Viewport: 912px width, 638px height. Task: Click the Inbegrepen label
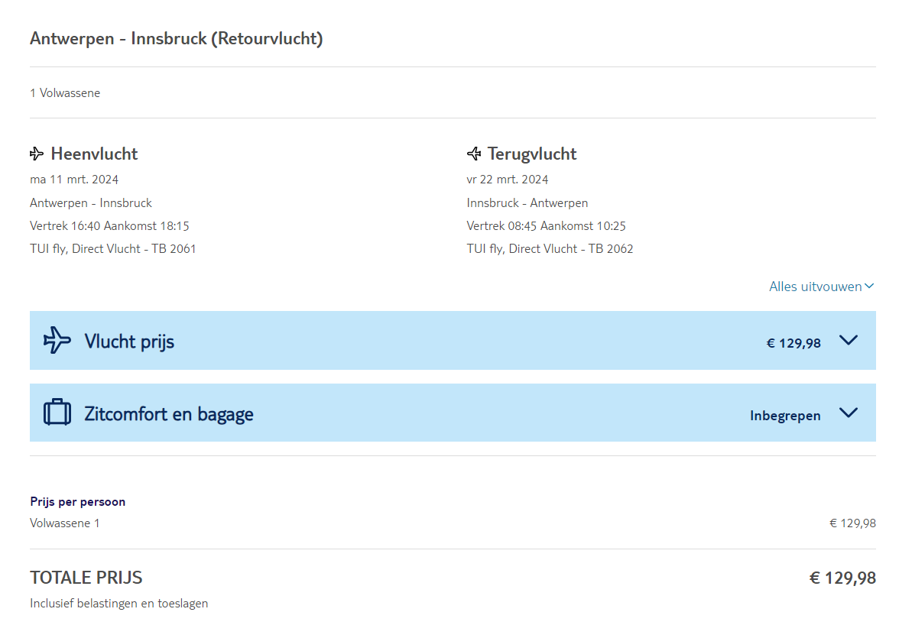(785, 416)
